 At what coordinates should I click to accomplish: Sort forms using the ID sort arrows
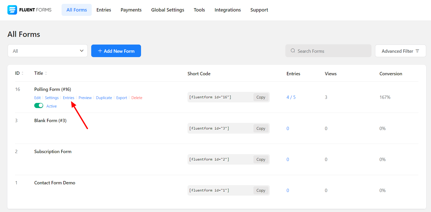pyautogui.click(x=22, y=73)
